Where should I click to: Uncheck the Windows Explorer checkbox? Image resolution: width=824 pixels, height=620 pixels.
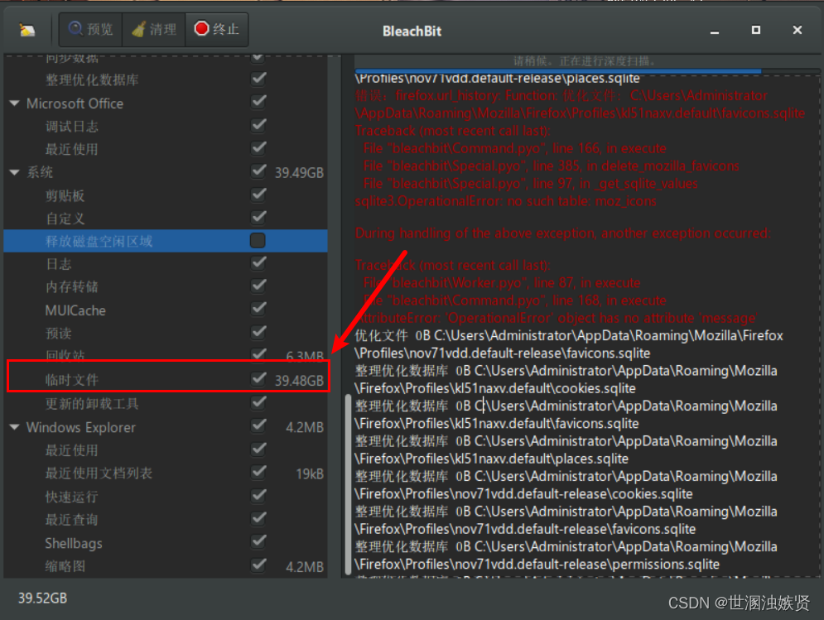coord(258,425)
